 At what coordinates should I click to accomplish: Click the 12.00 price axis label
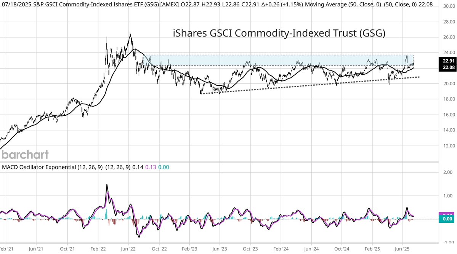(x=449, y=146)
